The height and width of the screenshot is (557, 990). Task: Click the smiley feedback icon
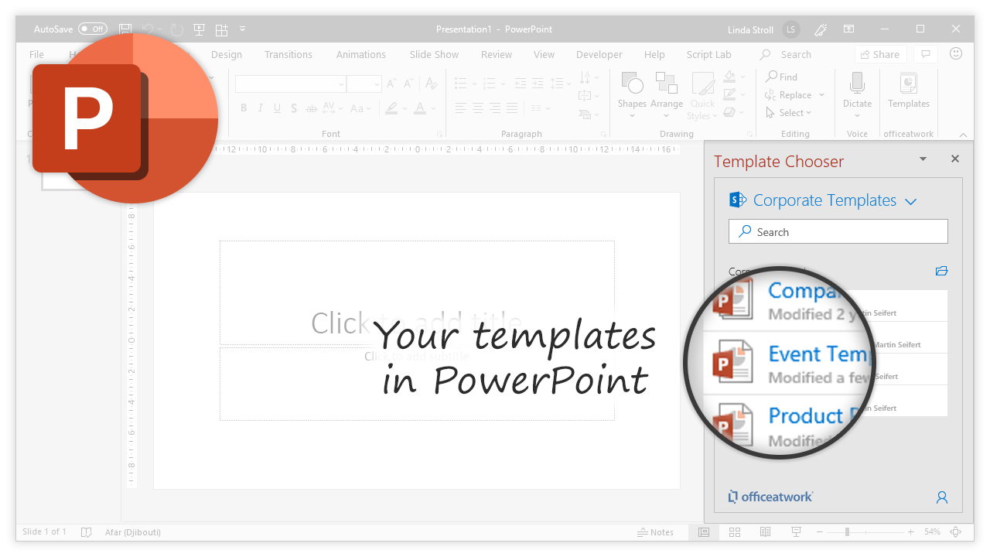point(956,54)
